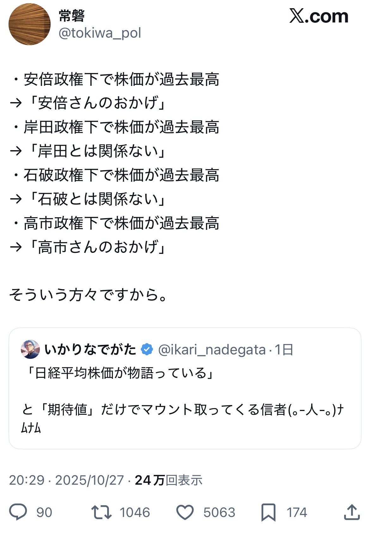Open @ikari_nadegata handle in quote
Viewport: 370px width, 534px height.
pyautogui.click(x=212, y=350)
